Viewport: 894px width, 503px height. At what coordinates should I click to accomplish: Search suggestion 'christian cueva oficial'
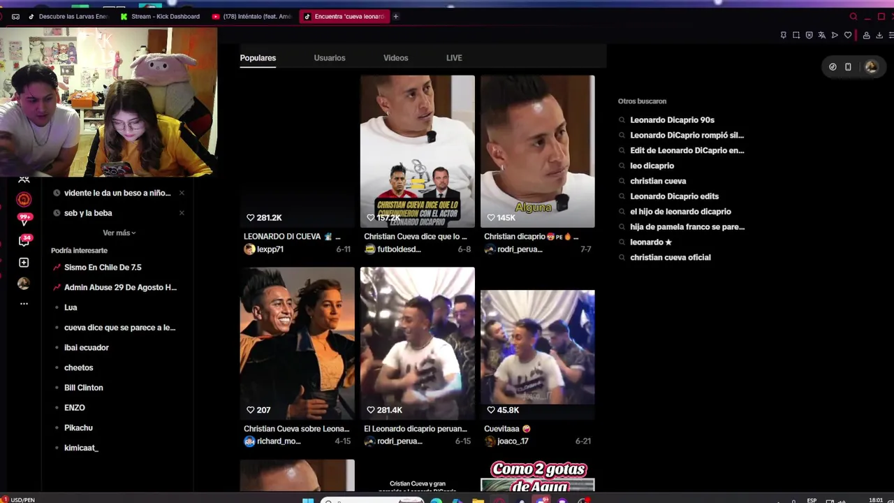point(670,258)
